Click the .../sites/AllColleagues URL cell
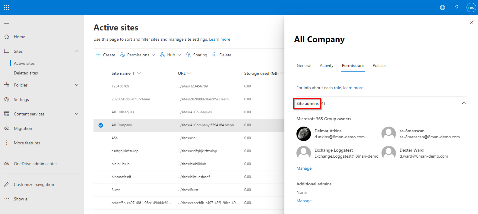This screenshot has height=214, width=478. pos(195,112)
